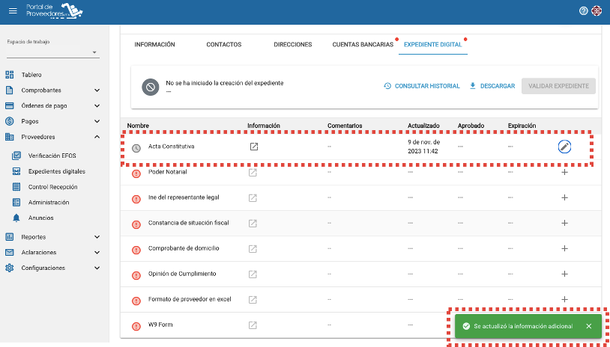Click the Acta Constitutiva clock status icon

point(136,148)
